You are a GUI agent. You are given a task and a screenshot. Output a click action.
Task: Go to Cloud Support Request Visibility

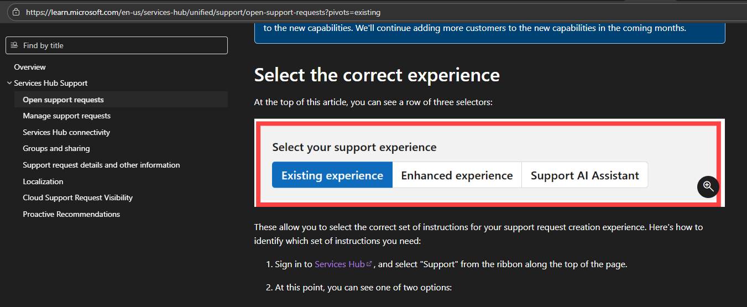tap(78, 197)
